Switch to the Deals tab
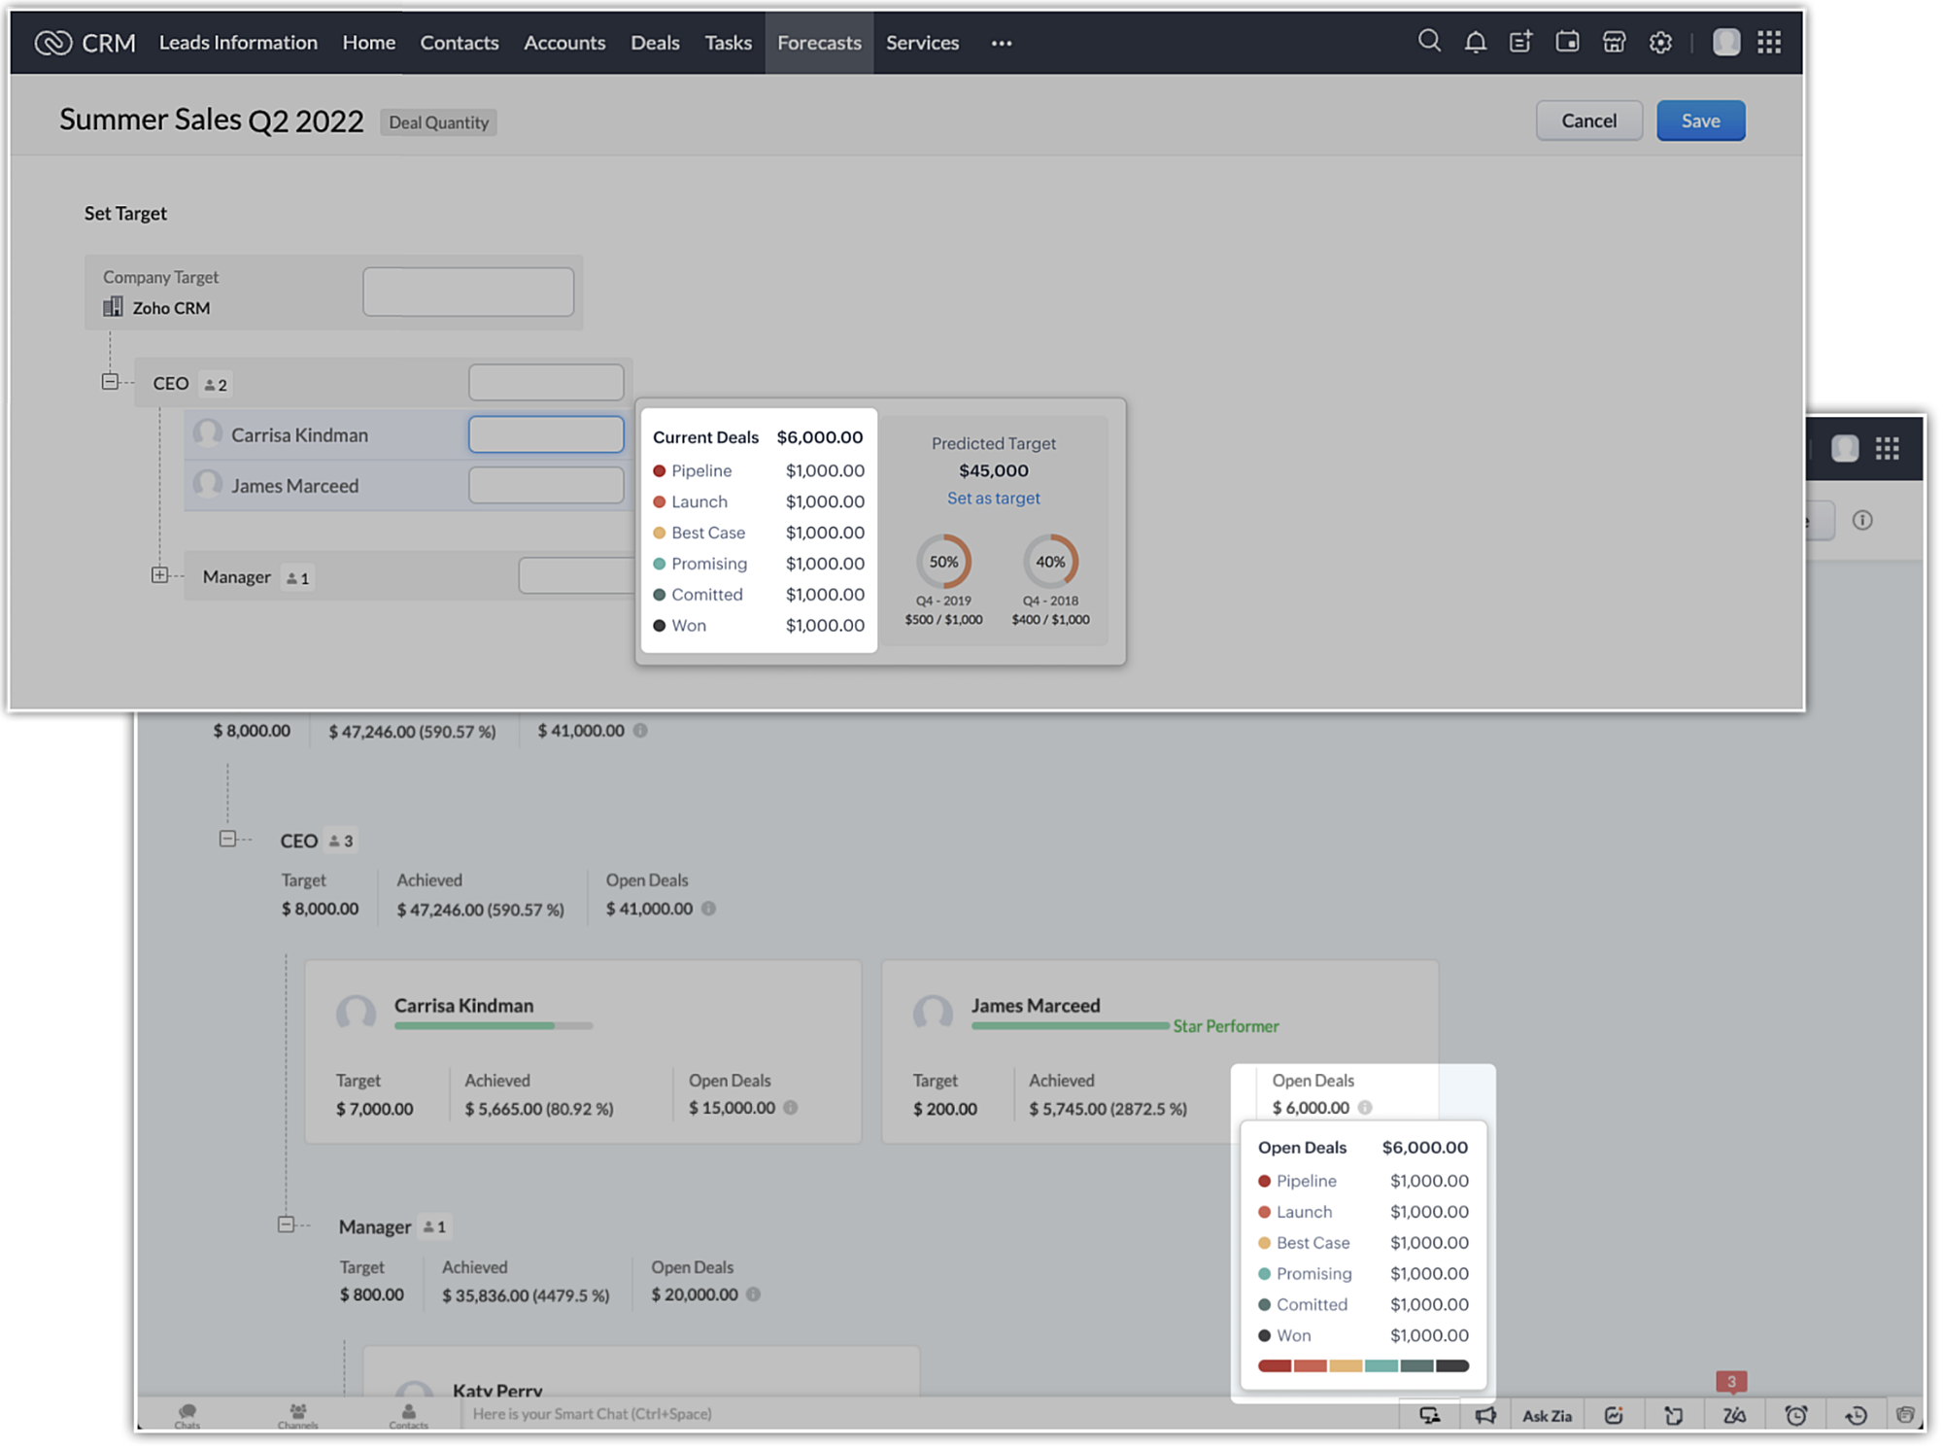This screenshot has height=1449, width=1943. [655, 43]
